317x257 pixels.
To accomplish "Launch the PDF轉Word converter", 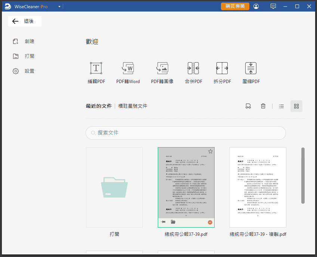I will pyautogui.click(x=128, y=73).
